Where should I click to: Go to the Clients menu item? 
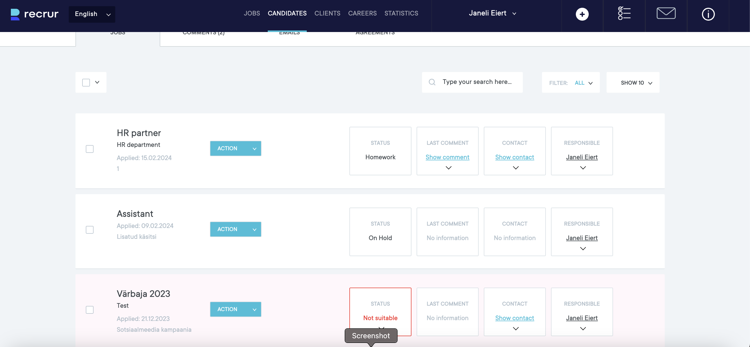[x=327, y=13]
